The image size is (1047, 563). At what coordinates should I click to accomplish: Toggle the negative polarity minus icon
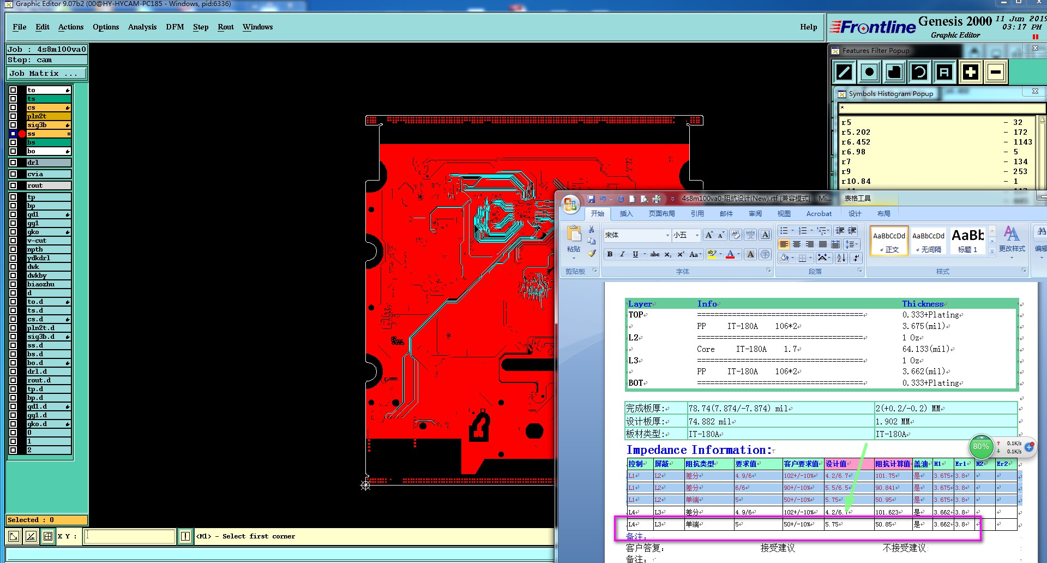[996, 72]
